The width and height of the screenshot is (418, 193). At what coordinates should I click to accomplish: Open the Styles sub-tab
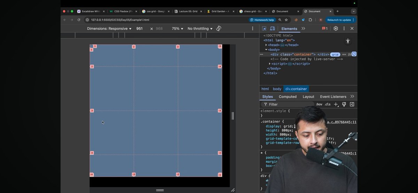(268, 96)
